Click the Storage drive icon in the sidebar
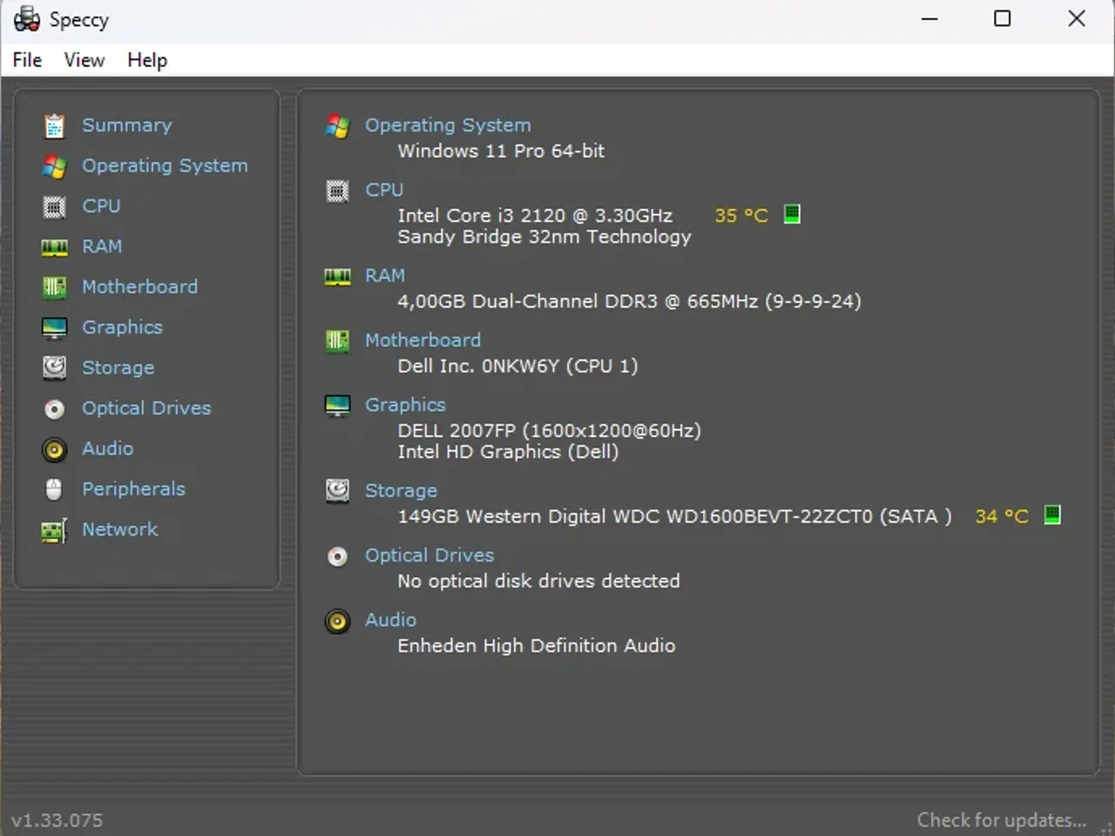 click(x=54, y=367)
